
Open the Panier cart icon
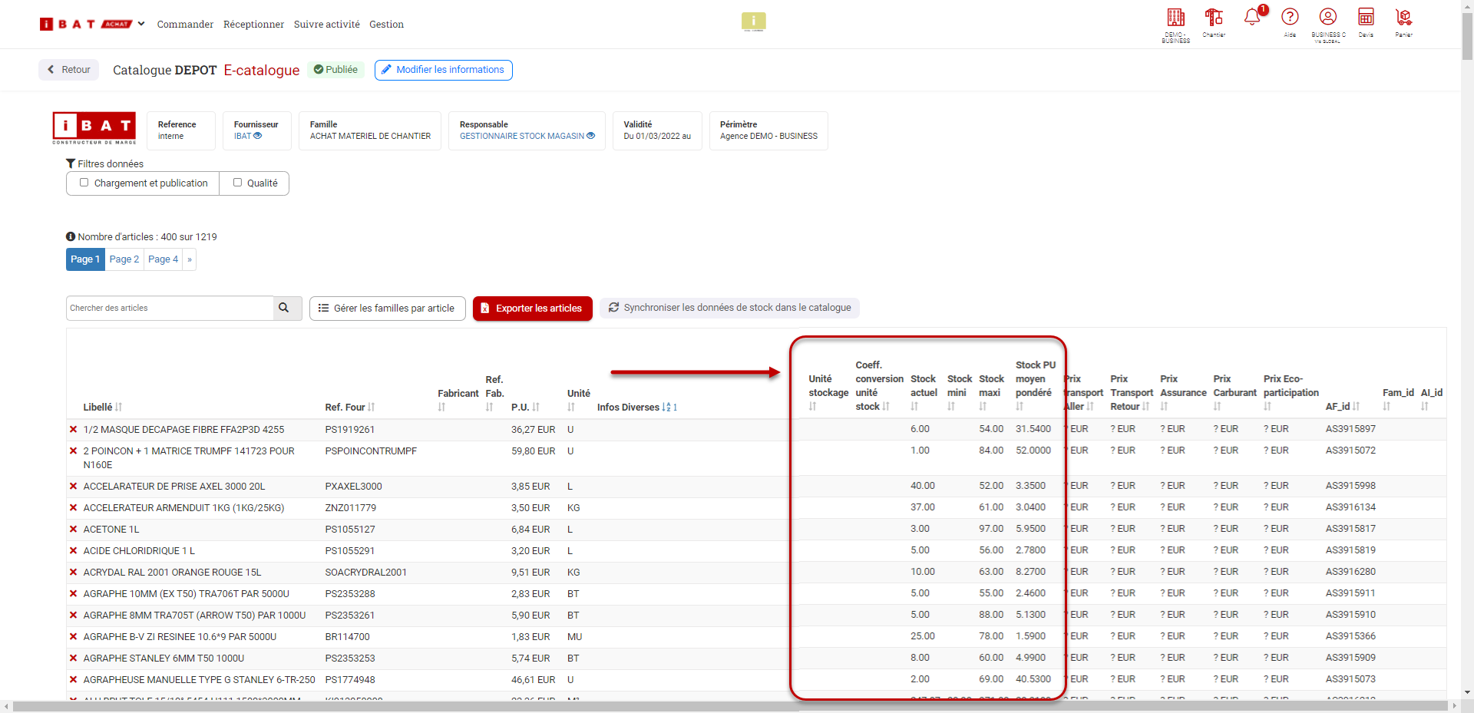[1403, 17]
